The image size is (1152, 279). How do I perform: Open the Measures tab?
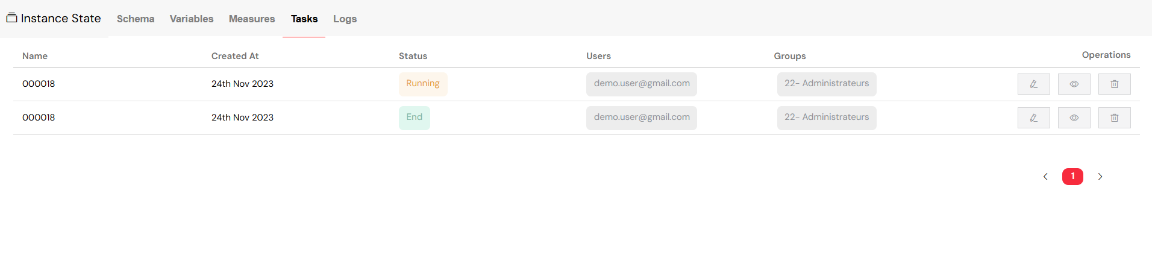(x=252, y=19)
